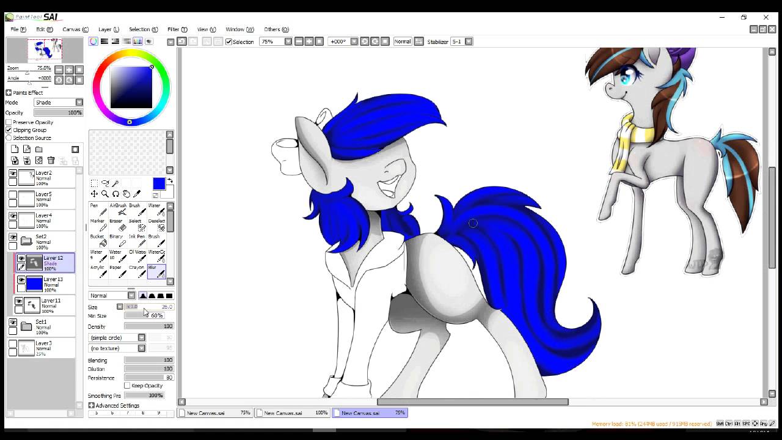Activate the eyedropper color picker tool
The width and height of the screenshot is (782, 440).
[136, 194]
